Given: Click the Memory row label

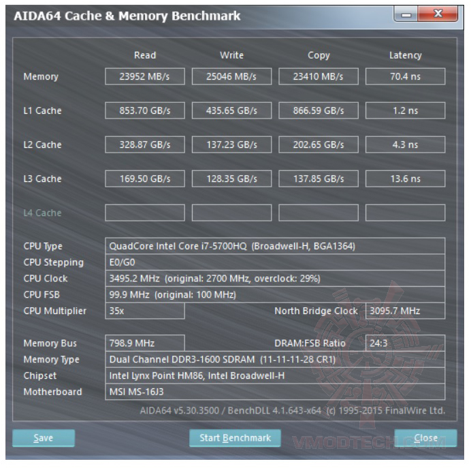Looking at the screenshot, I should click(41, 77).
